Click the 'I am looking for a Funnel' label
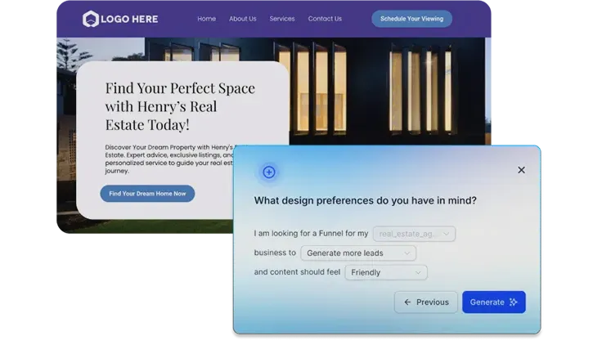Image resolution: width=602 pixels, height=340 pixels. (311, 233)
